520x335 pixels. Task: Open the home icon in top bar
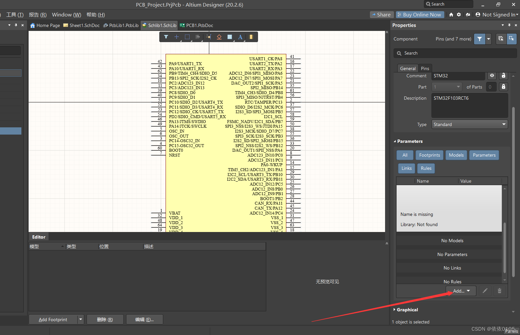pyautogui.click(x=451, y=14)
